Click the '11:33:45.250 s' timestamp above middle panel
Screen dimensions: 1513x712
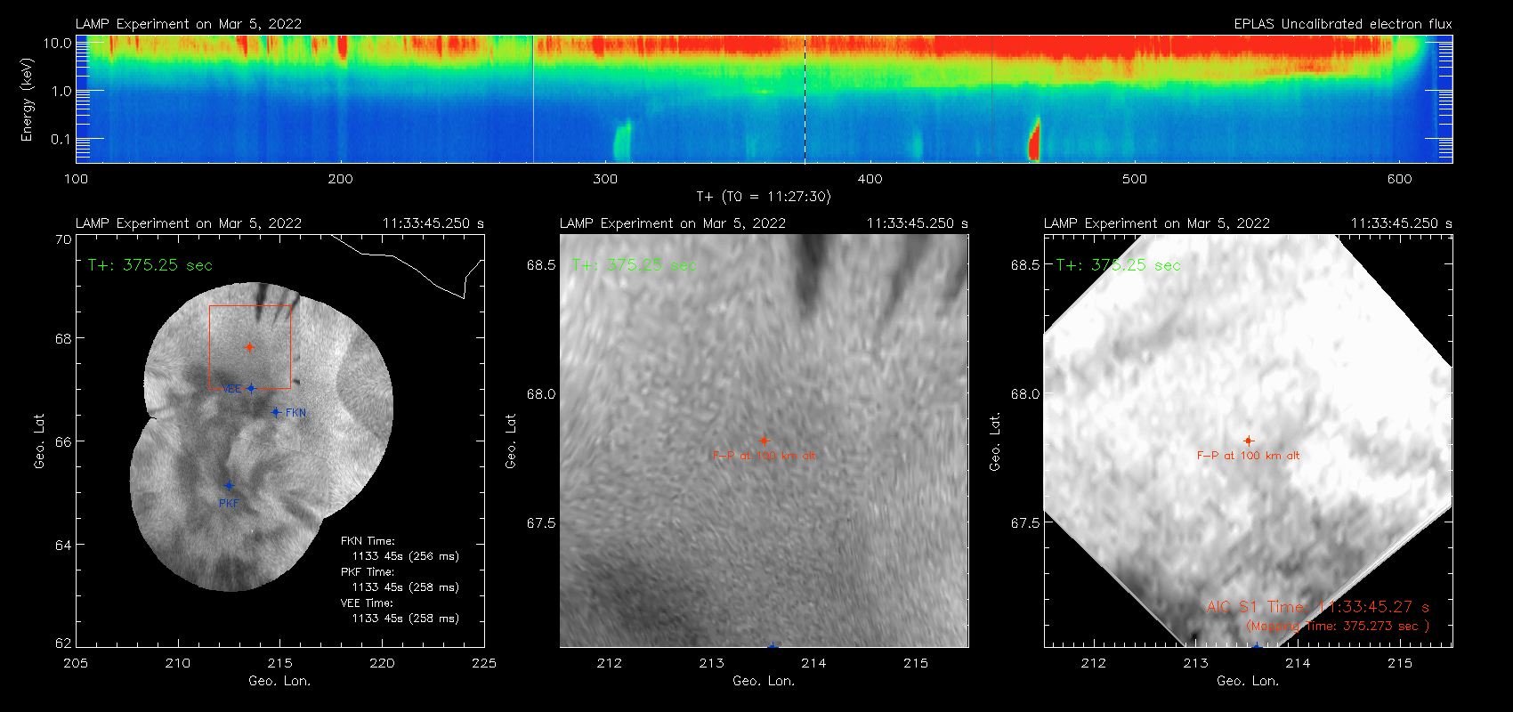[x=918, y=223]
